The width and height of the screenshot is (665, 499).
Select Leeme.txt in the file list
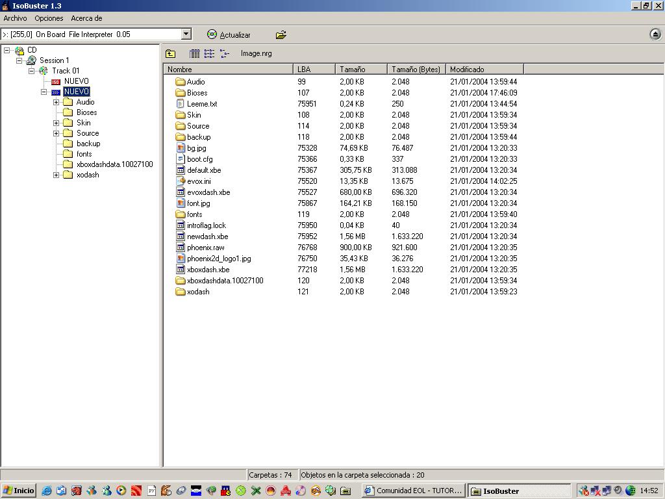202,104
